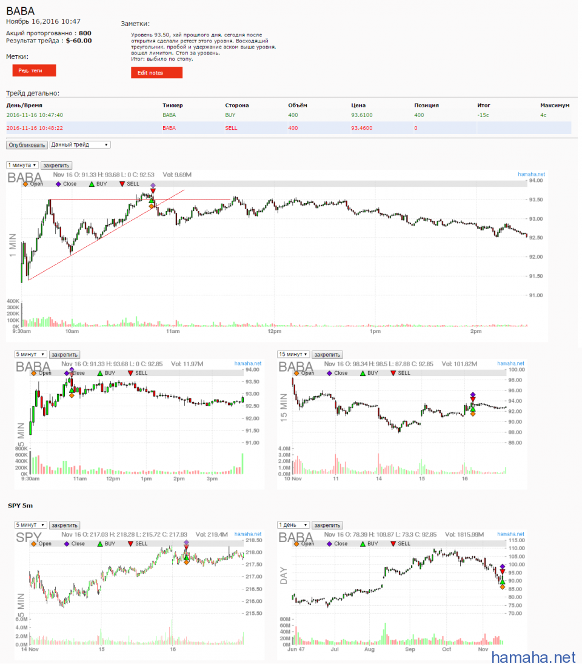Click the red 'Ред. теги' button
The image size is (582, 664).
click(x=34, y=70)
